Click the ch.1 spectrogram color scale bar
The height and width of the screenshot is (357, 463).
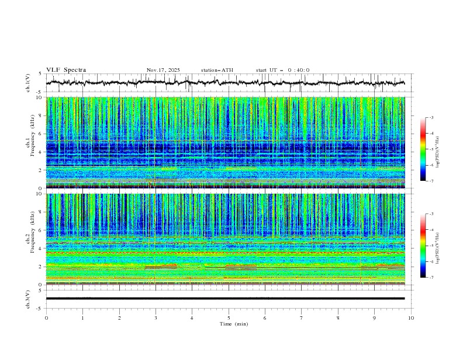(423, 149)
